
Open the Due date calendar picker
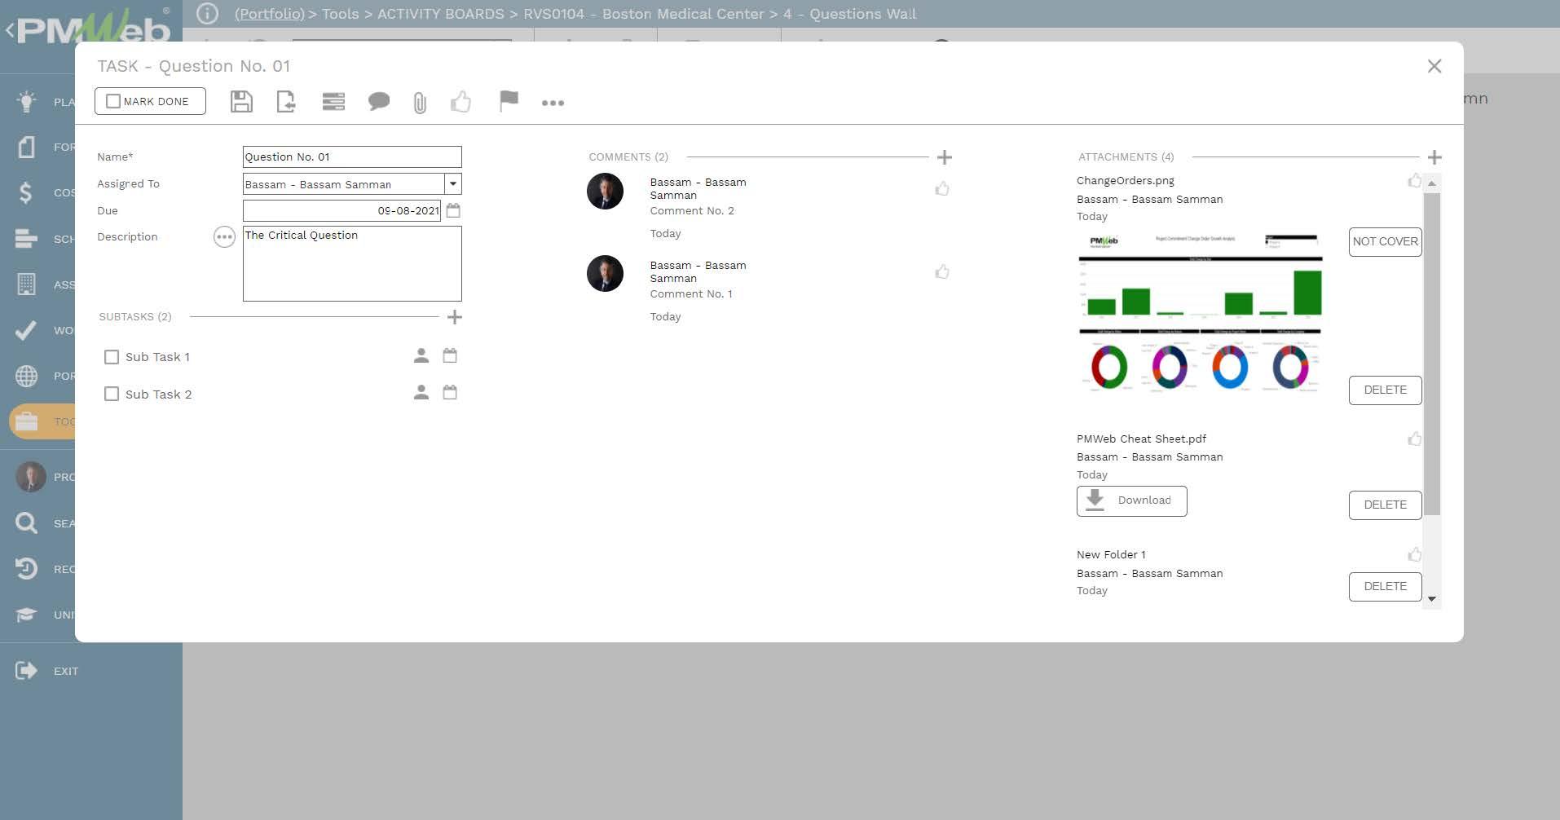click(453, 210)
